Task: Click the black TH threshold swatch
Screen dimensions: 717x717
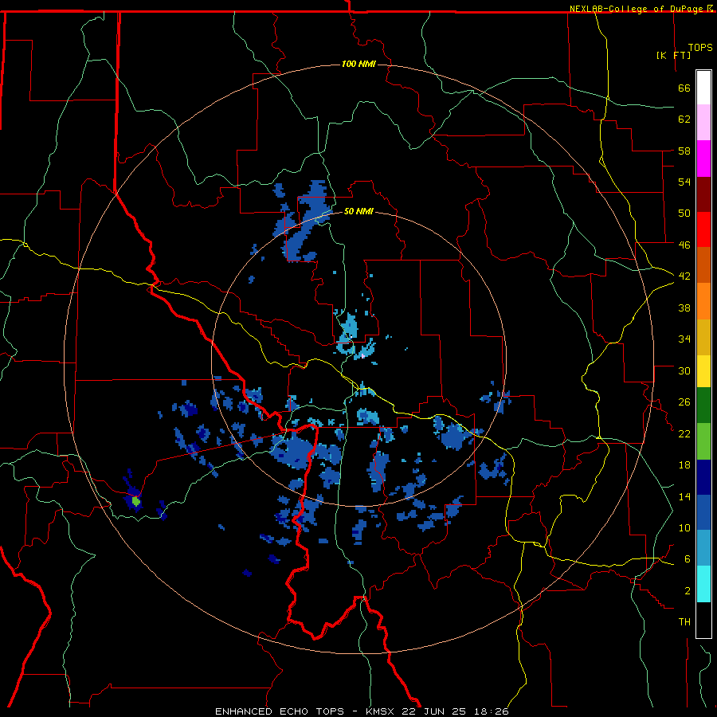Action: [703, 620]
